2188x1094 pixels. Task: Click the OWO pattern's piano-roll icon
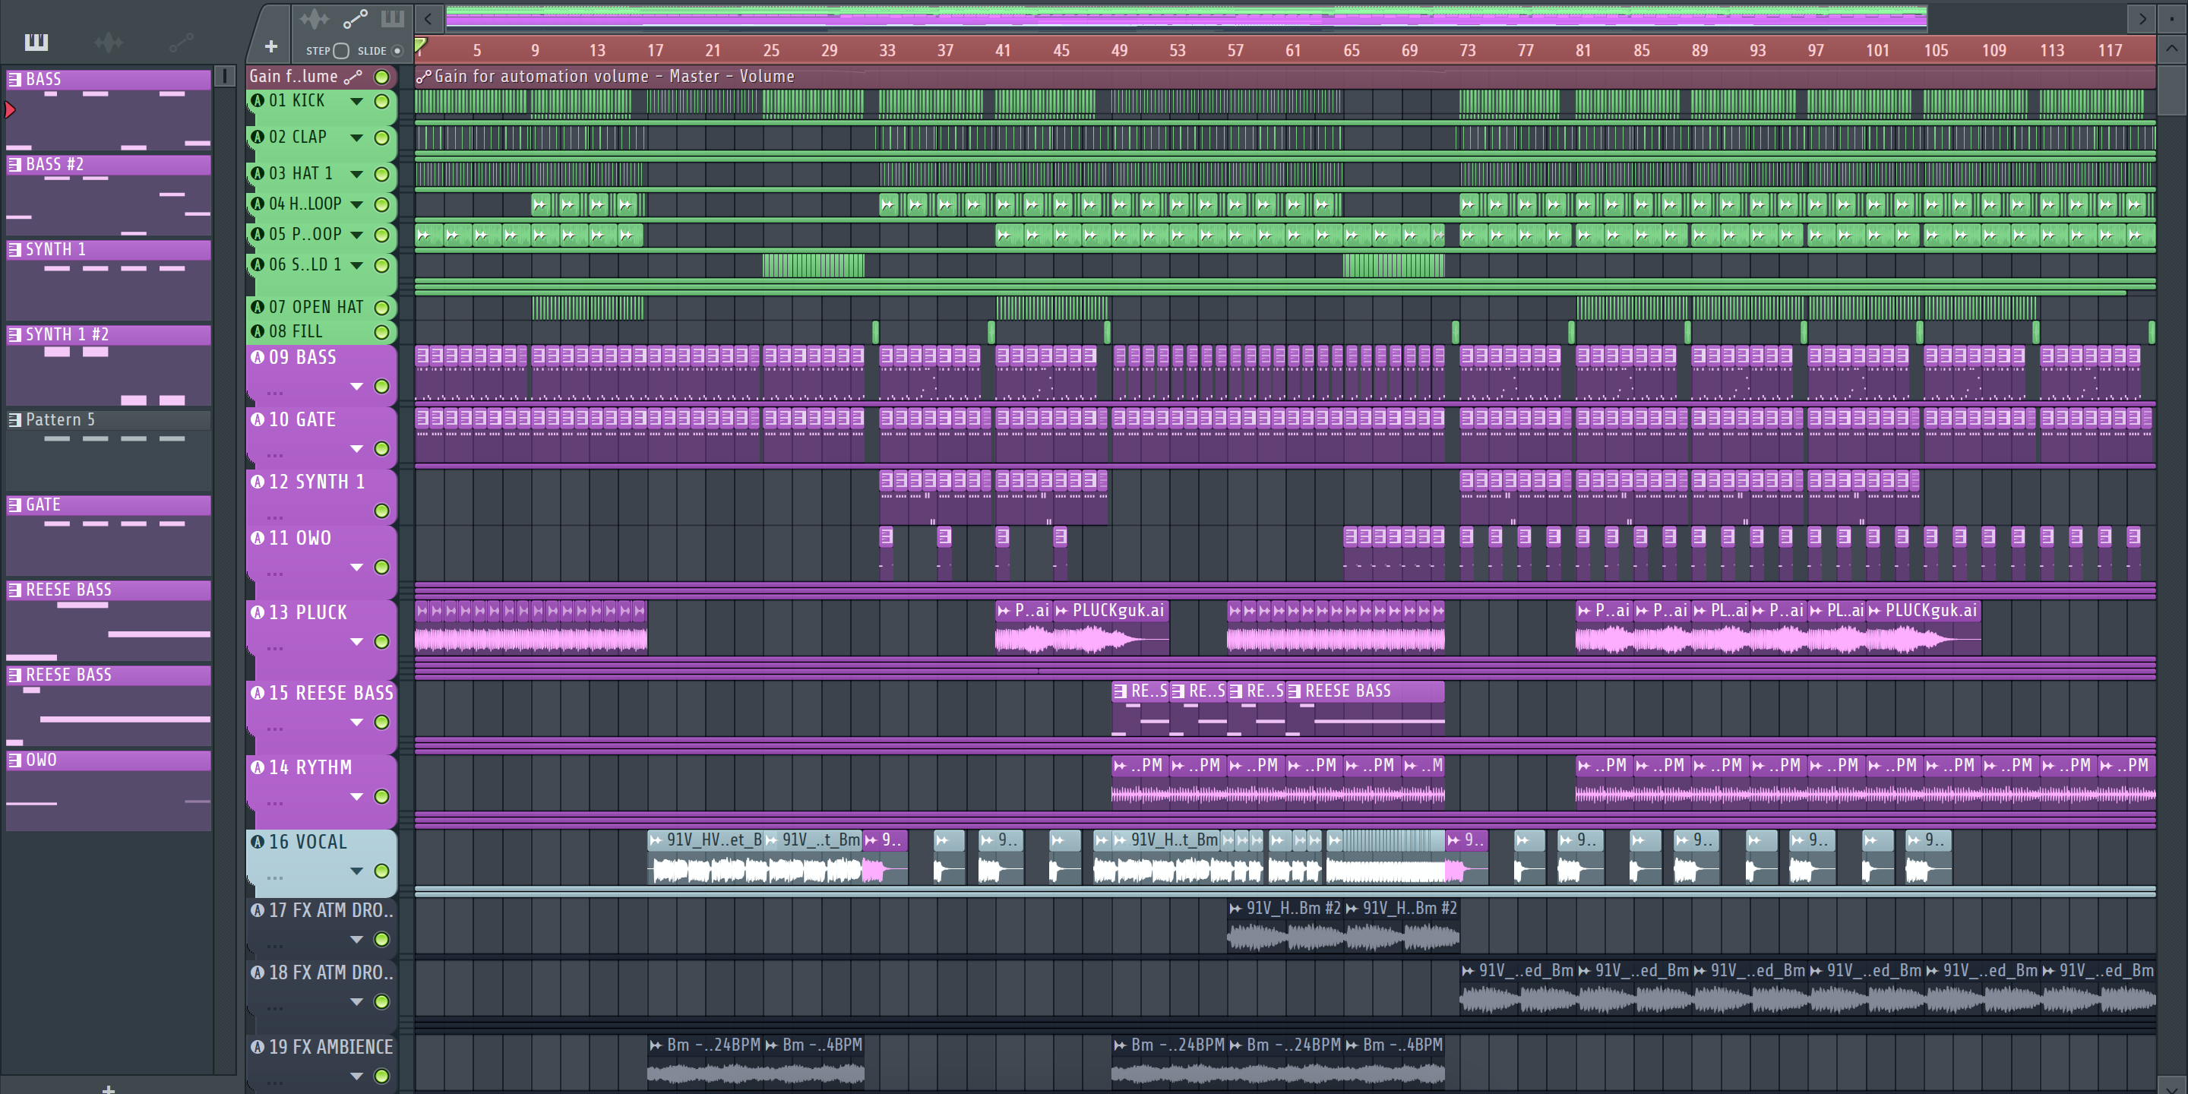(x=14, y=760)
